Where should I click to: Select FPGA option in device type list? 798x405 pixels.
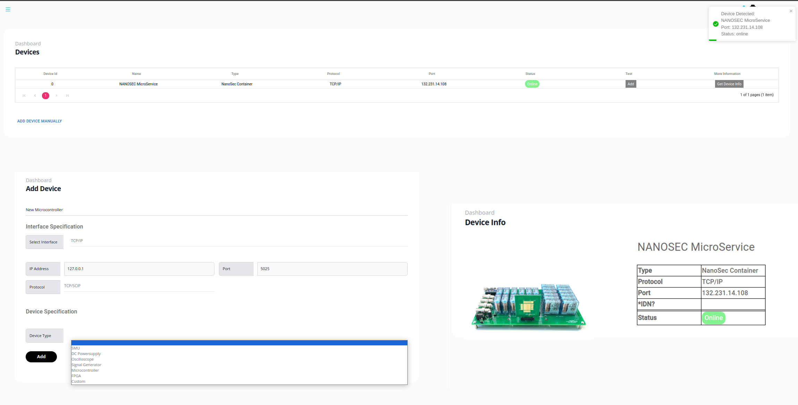76,376
